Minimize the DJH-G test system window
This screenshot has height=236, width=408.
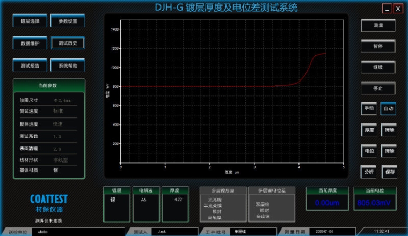click(387, 9)
